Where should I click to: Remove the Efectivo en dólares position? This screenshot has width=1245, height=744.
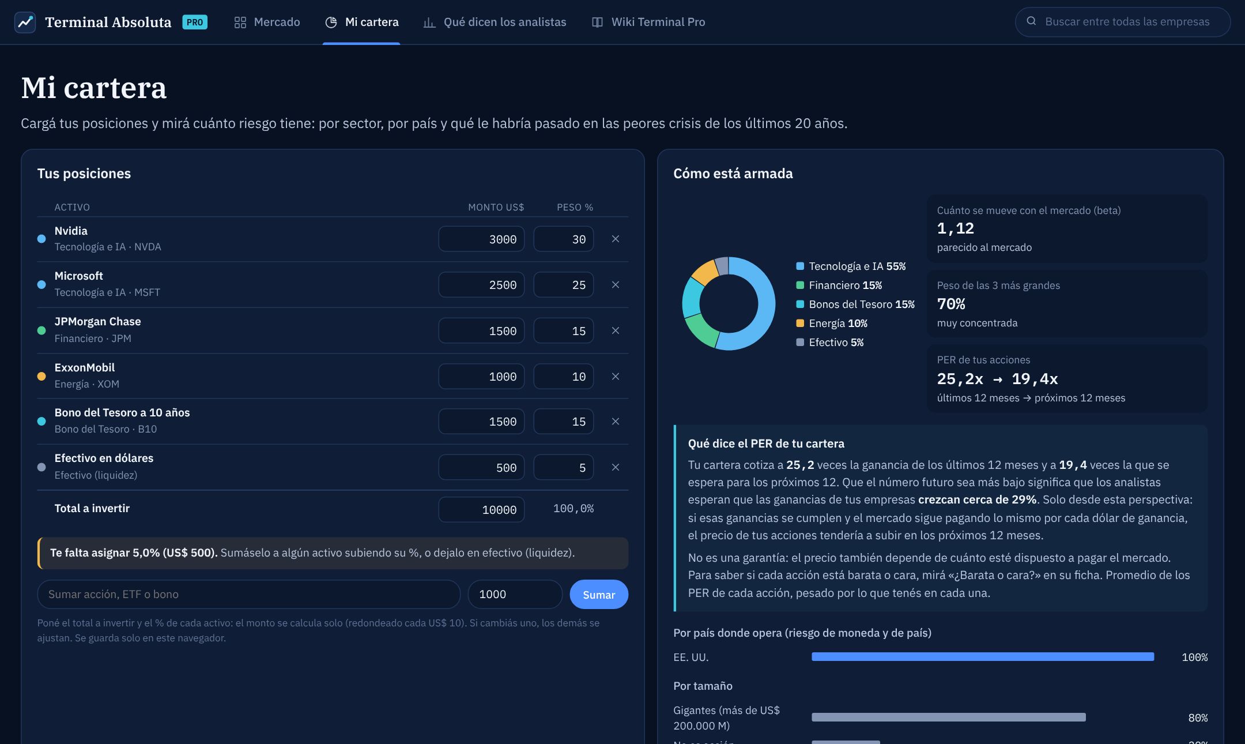pos(616,467)
